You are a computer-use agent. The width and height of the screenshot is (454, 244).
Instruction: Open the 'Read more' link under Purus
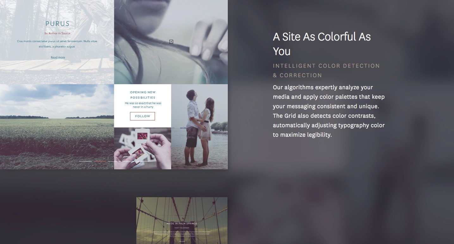tap(58, 57)
